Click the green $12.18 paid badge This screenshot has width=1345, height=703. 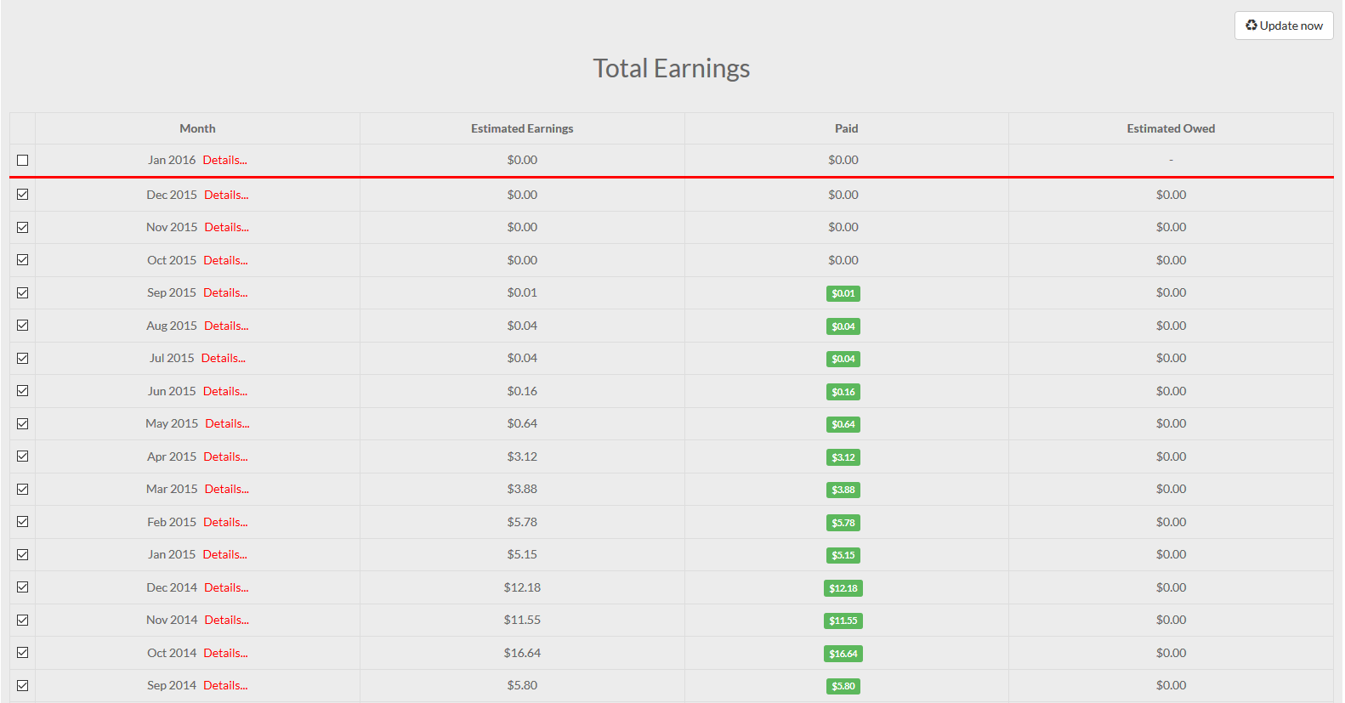[x=843, y=588]
